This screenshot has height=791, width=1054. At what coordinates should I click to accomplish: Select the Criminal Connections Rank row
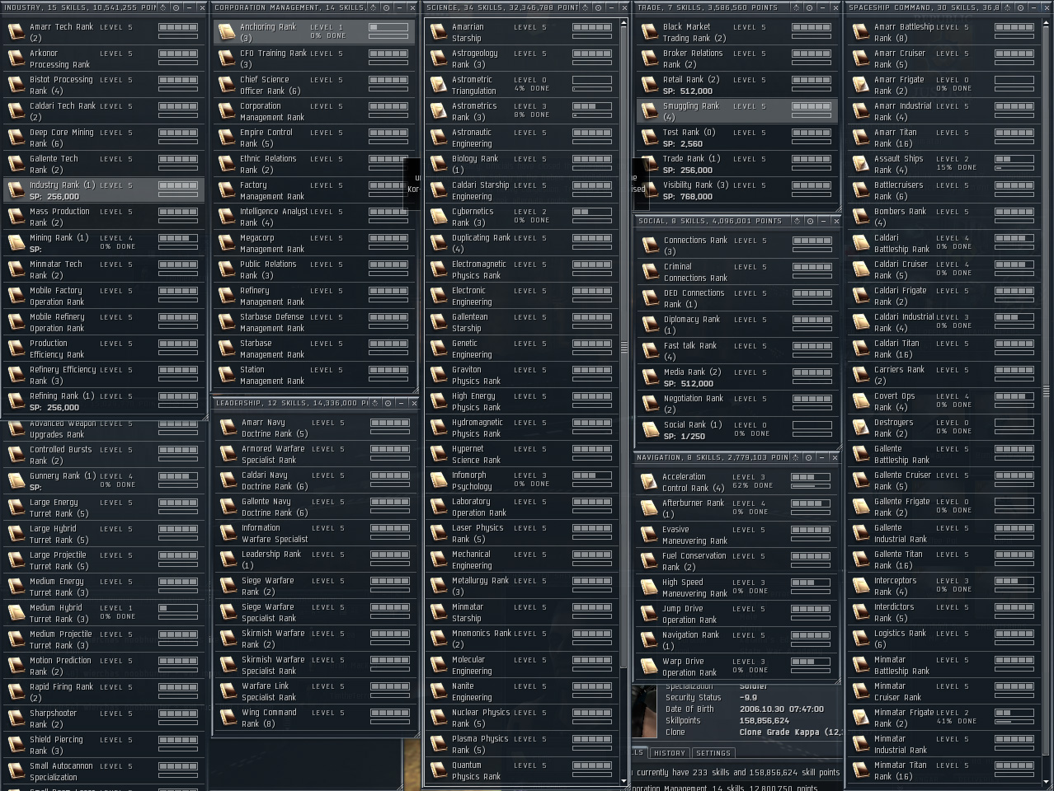[738, 272]
